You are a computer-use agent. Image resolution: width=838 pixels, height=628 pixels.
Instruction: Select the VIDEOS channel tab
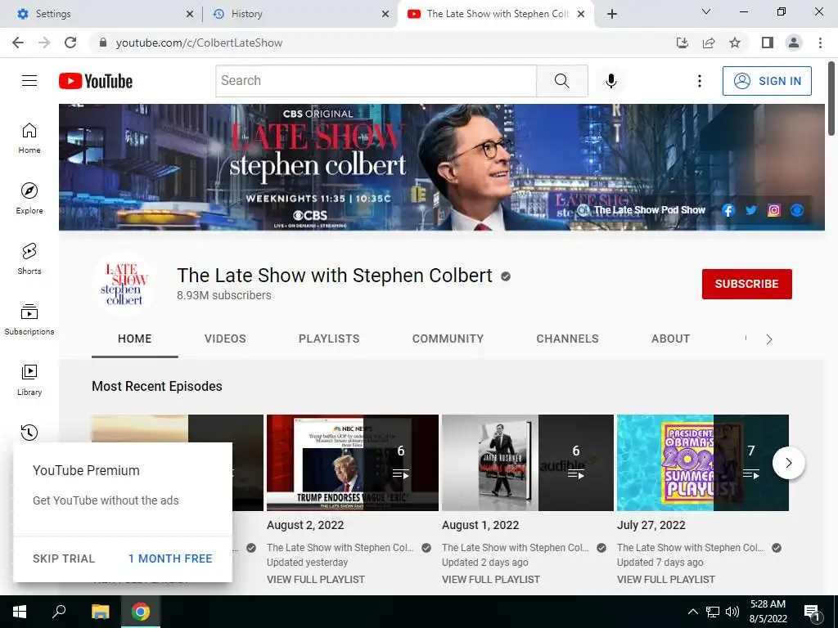tap(225, 339)
